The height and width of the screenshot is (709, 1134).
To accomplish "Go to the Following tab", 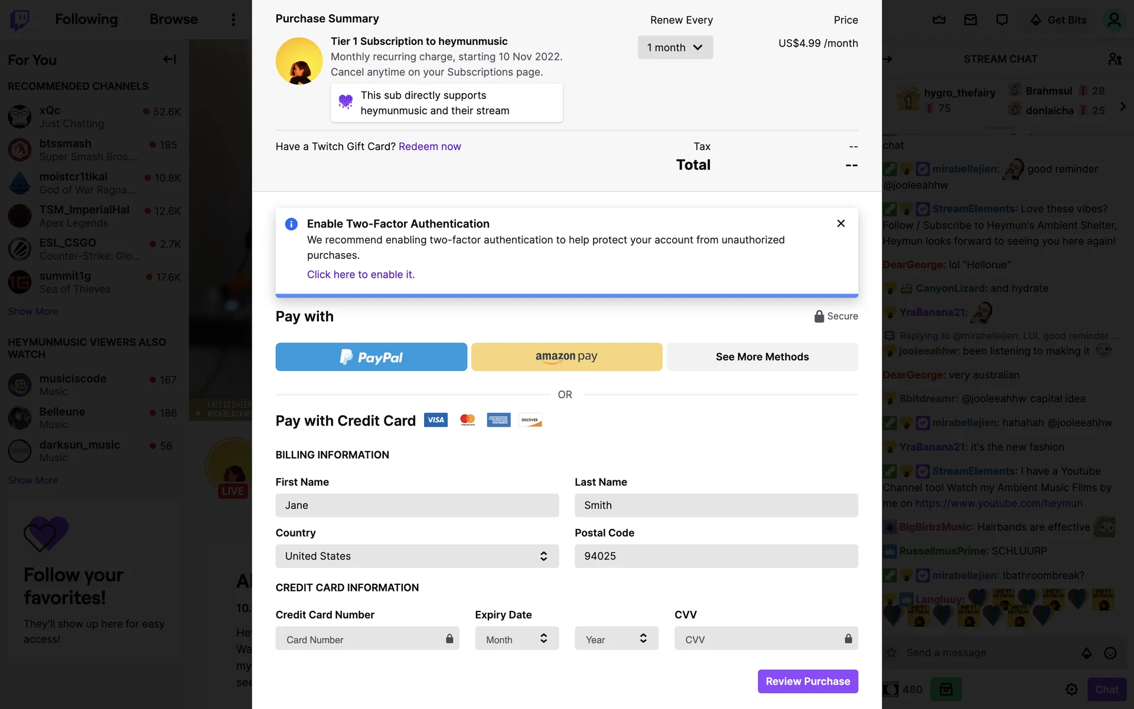I will point(86,19).
